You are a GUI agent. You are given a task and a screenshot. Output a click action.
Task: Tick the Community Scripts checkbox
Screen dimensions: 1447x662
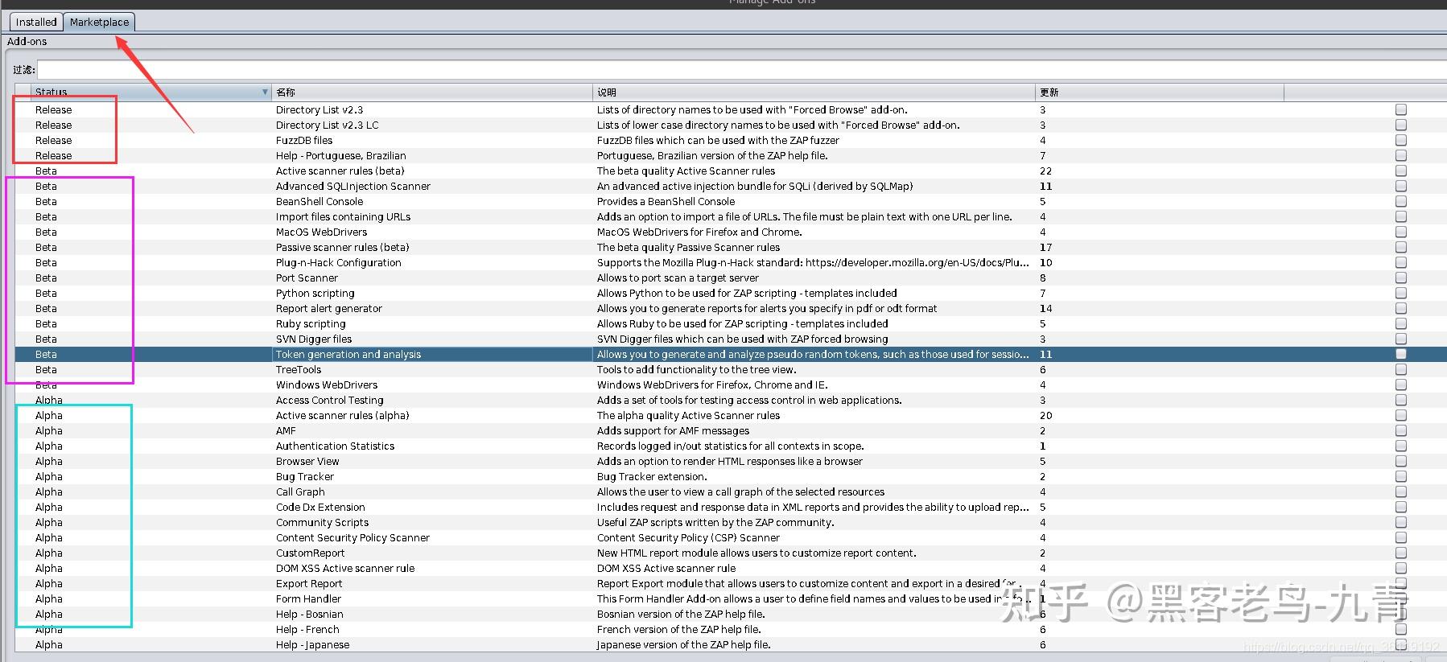[1401, 522]
